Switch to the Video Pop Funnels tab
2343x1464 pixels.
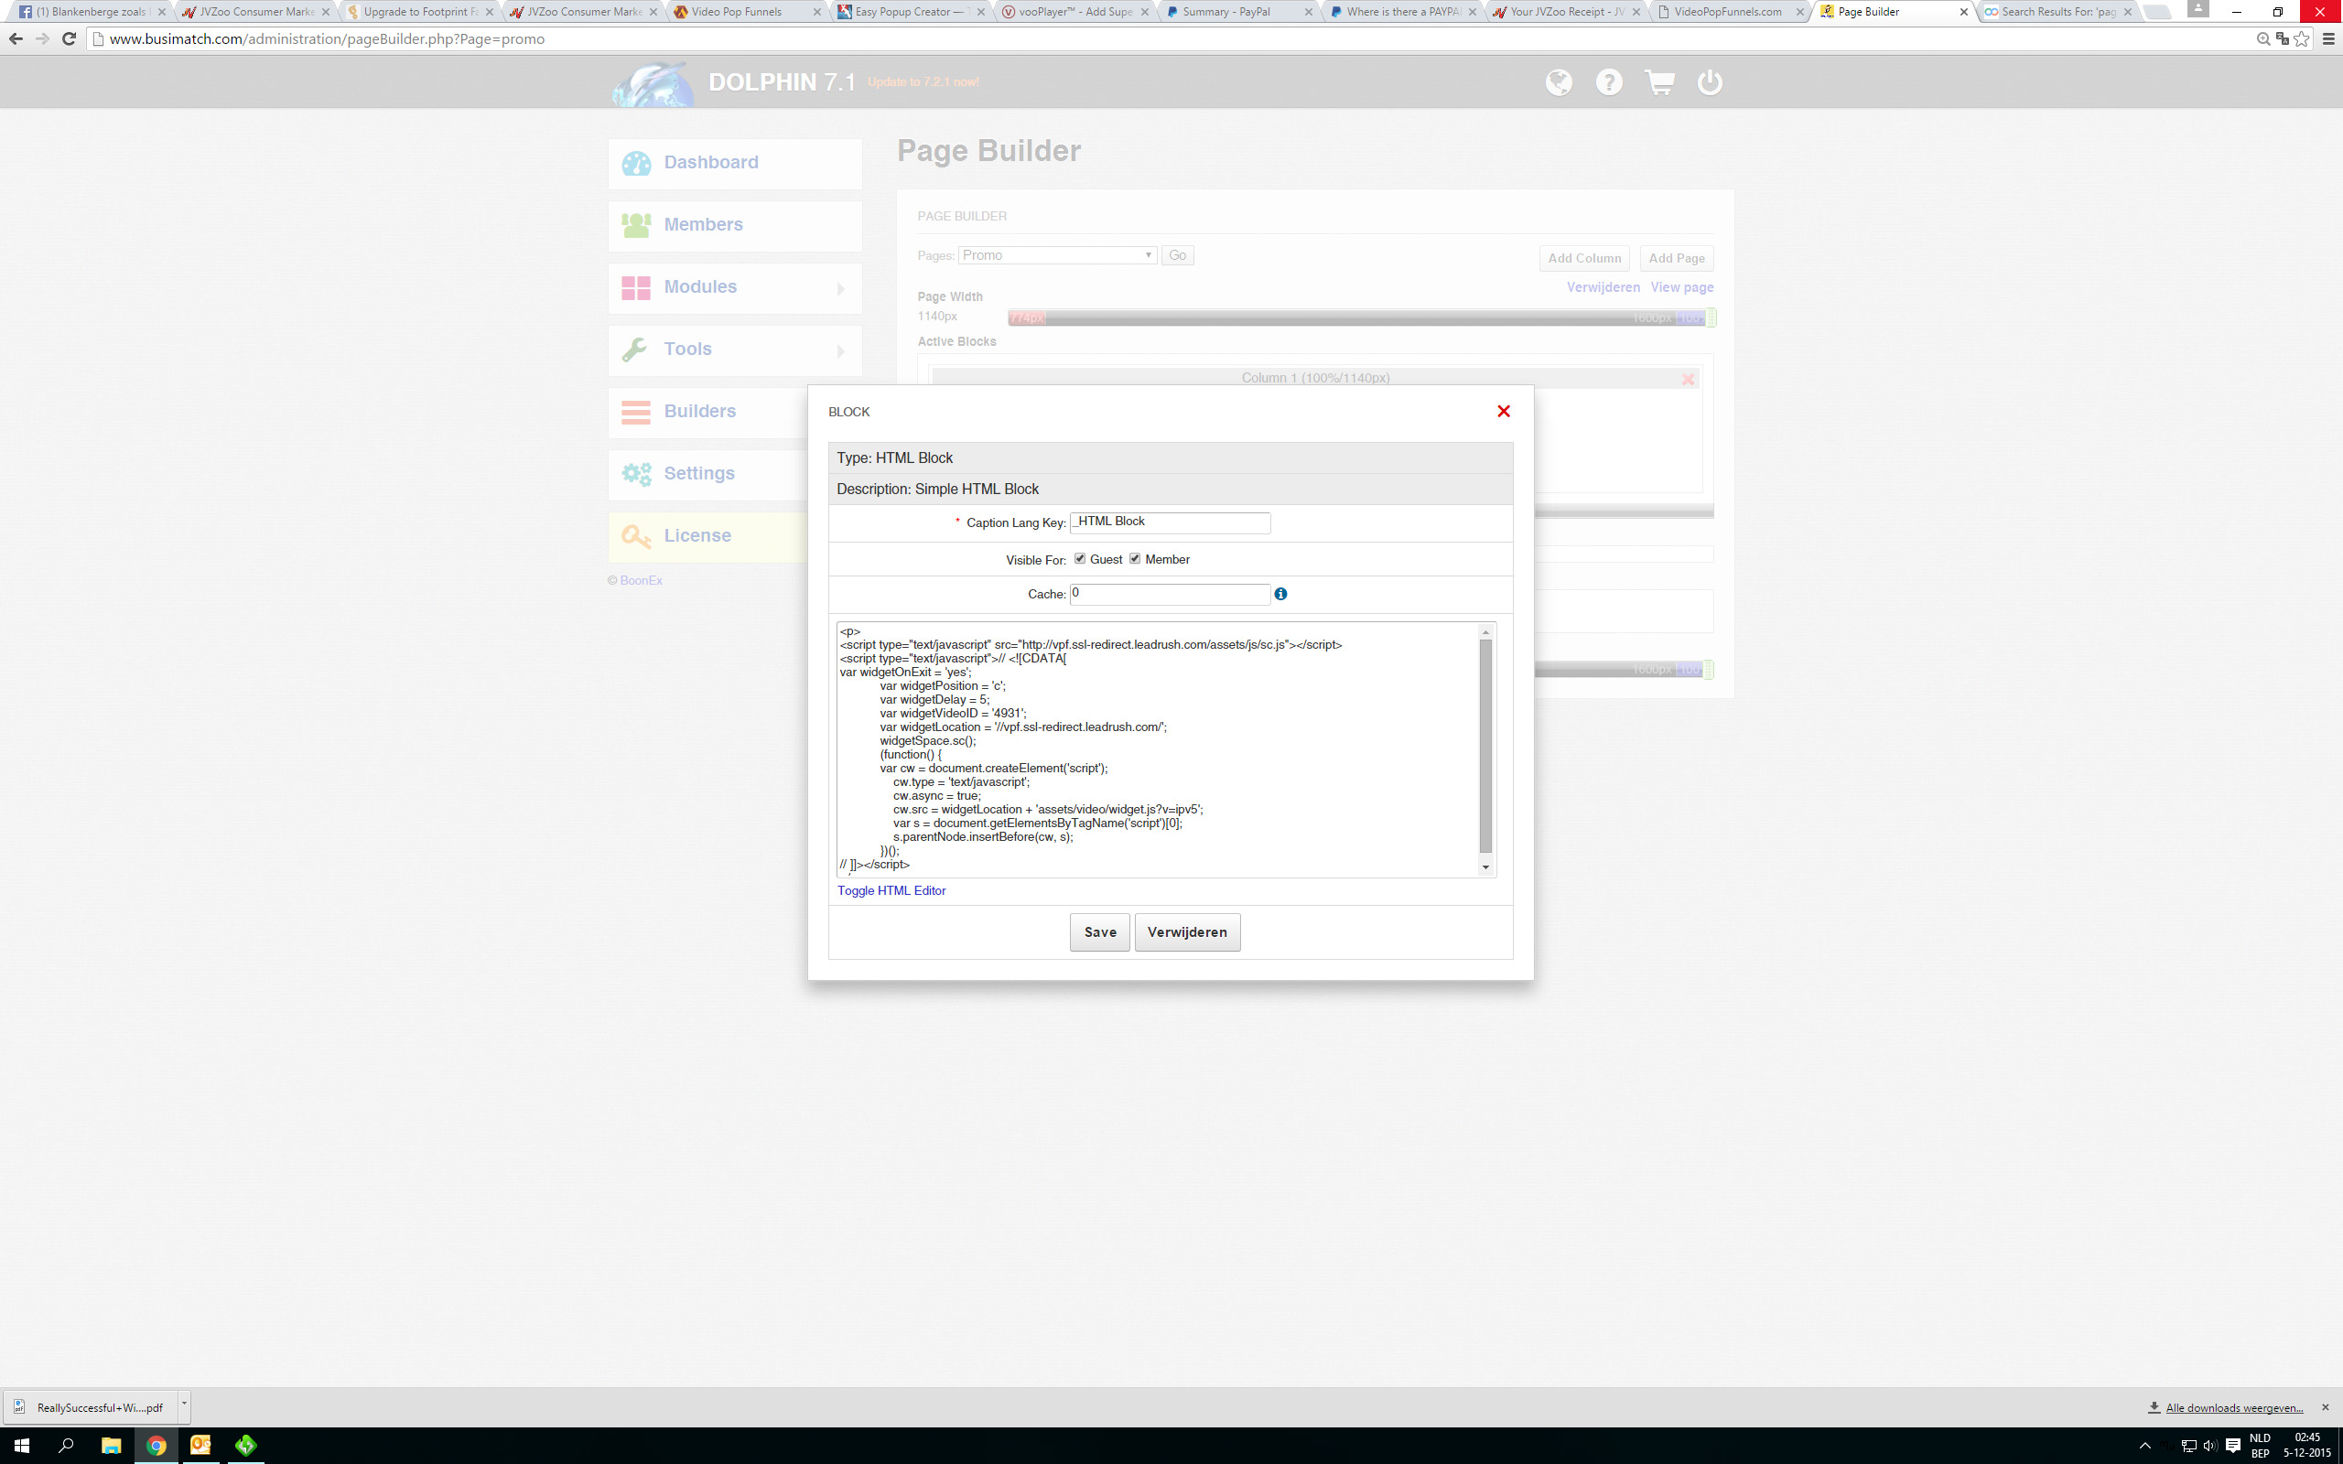[737, 12]
